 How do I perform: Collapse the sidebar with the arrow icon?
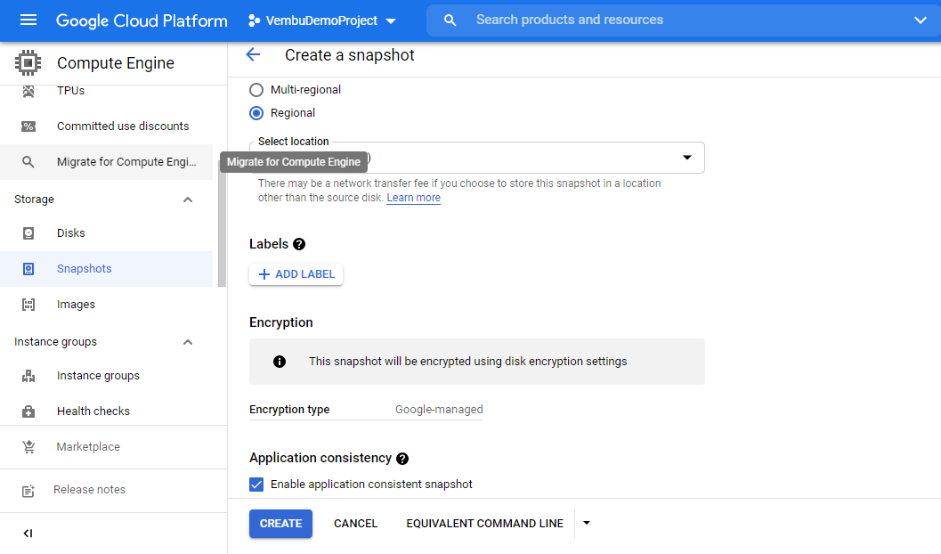point(28,533)
